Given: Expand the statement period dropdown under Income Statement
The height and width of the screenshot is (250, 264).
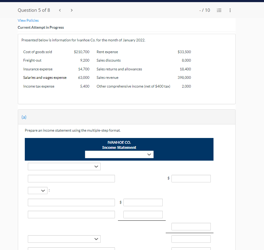Looking at the screenshot, I should pyautogui.click(x=119, y=155).
